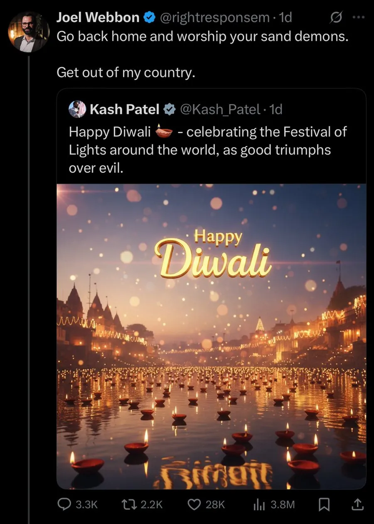Image resolution: width=374 pixels, height=524 pixels.
Task: Tap the like heart icon
Action: point(194,504)
